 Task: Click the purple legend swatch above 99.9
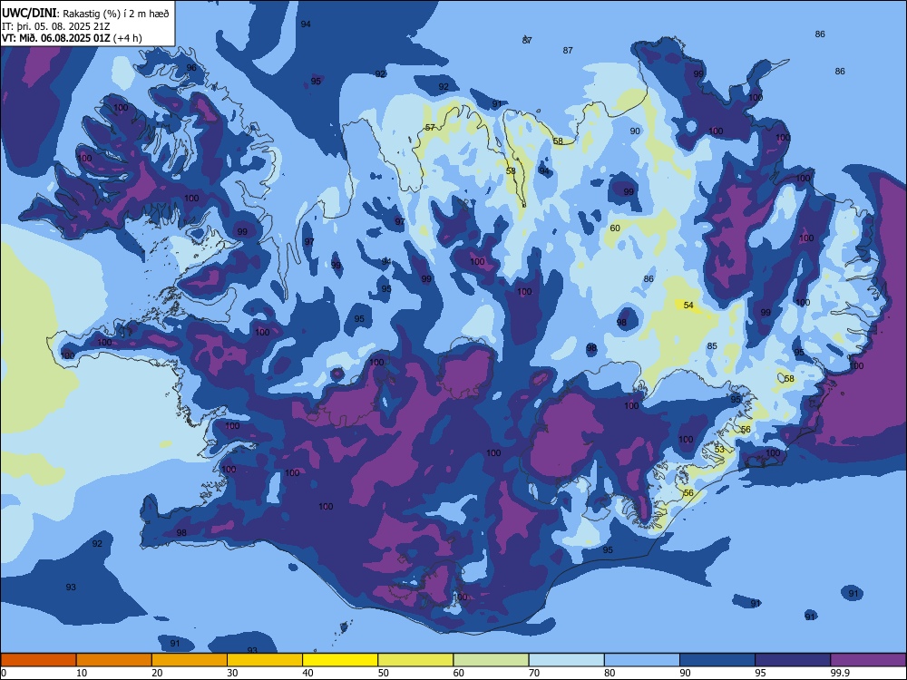[x=868, y=660]
